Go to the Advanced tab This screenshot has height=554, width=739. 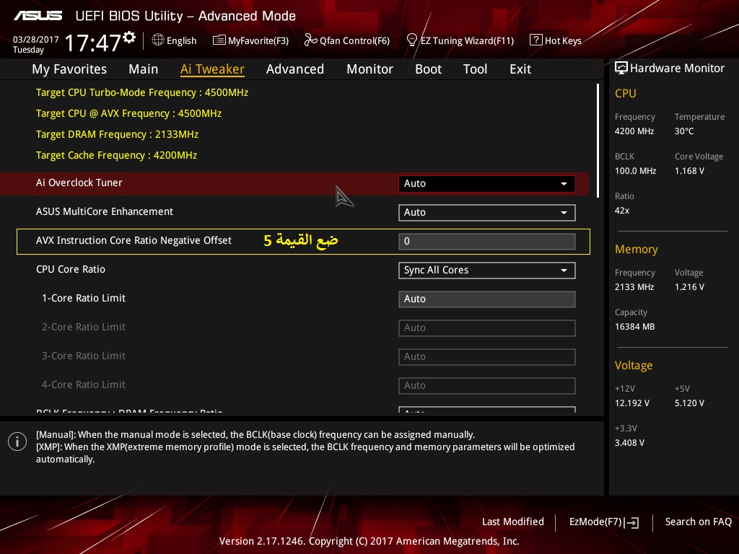tap(295, 69)
